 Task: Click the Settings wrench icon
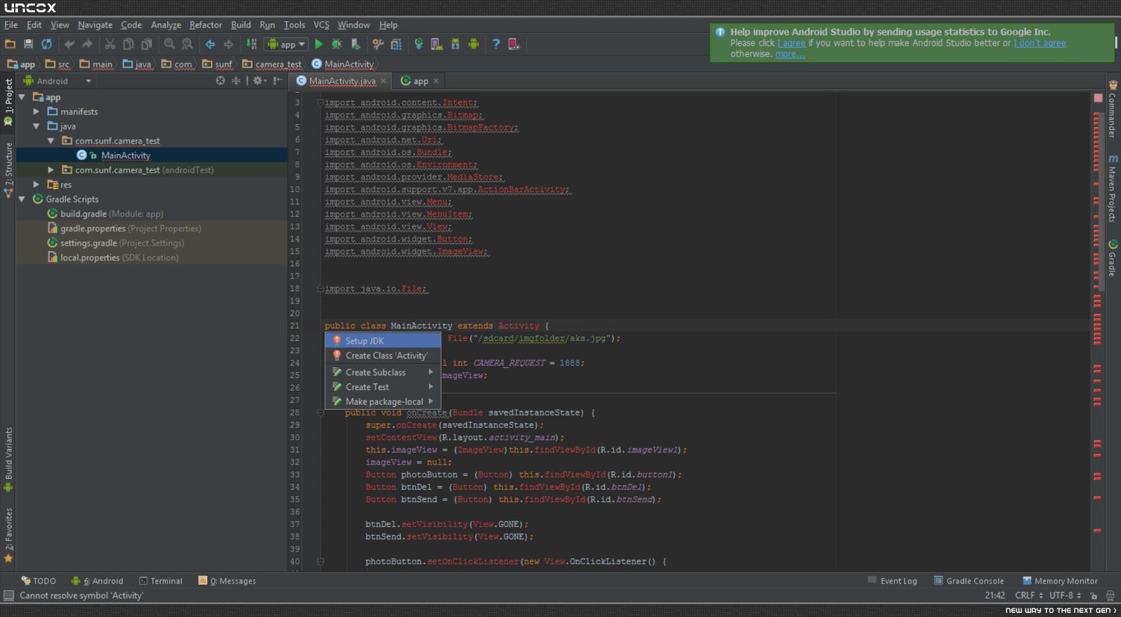[x=378, y=44]
